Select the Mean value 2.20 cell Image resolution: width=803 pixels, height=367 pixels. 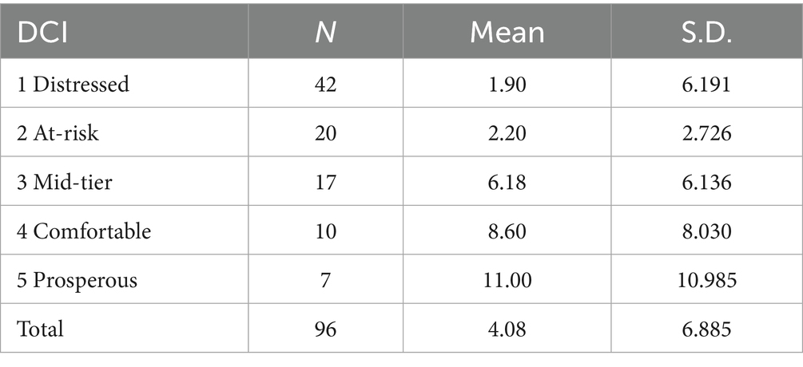click(x=507, y=133)
